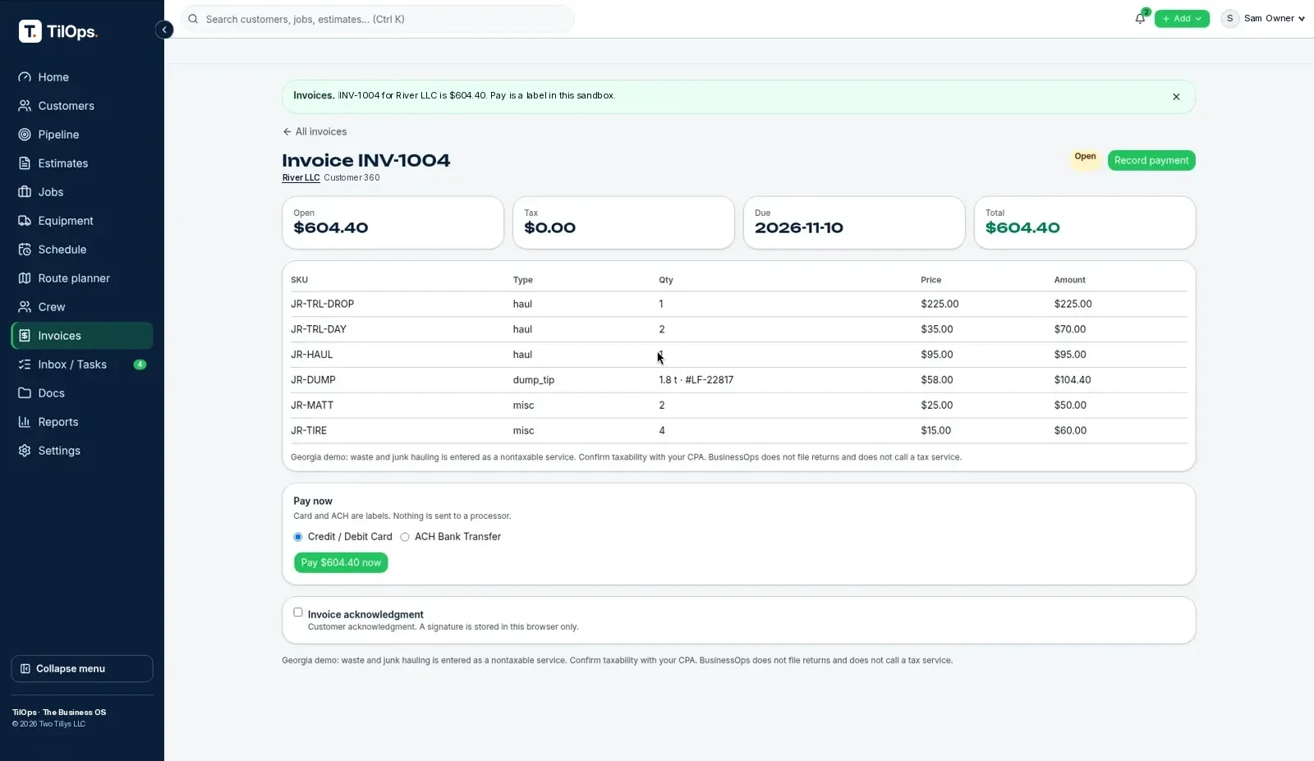Image resolution: width=1314 pixels, height=761 pixels.
Task: Click the Total $604.40 card
Action: pyautogui.click(x=1085, y=222)
